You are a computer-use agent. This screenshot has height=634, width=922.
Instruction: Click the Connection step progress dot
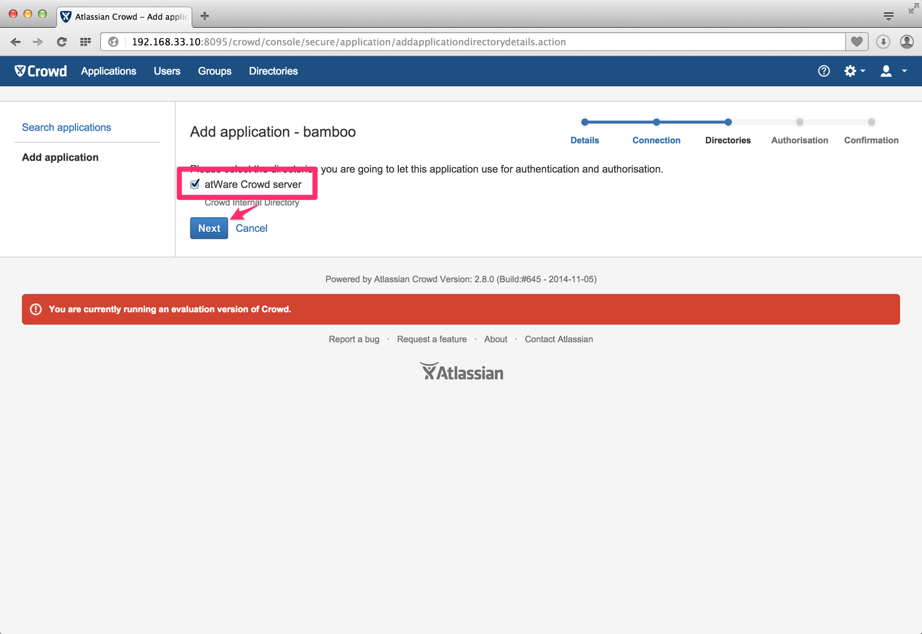[x=656, y=122]
